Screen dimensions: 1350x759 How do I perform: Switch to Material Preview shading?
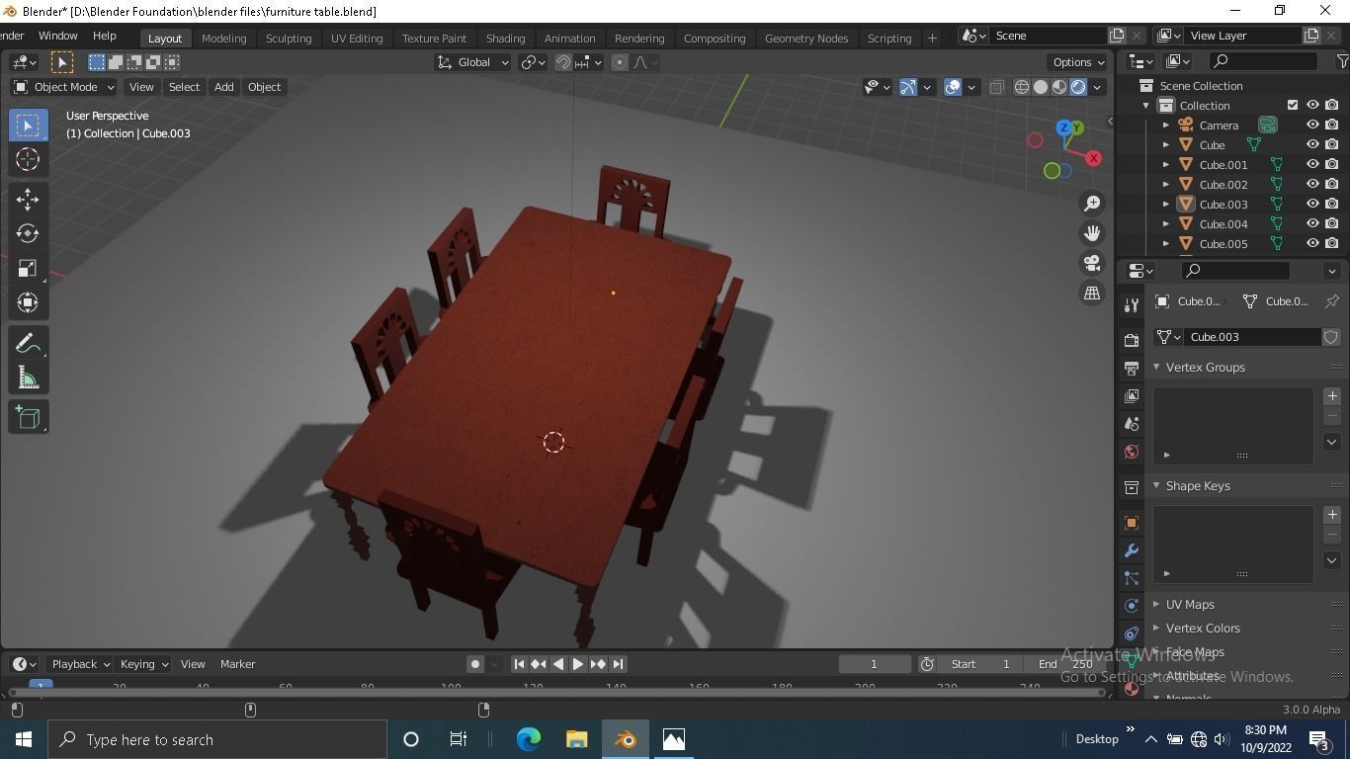coord(1059,87)
